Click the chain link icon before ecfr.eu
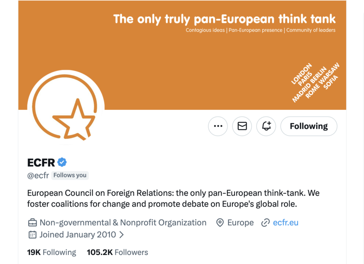The image size is (364, 264). tap(265, 223)
